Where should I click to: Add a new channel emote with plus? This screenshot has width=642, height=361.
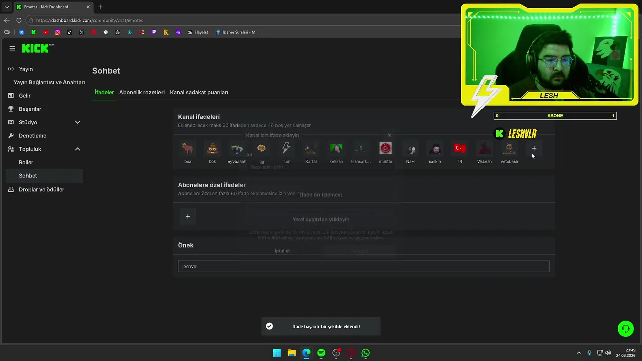coord(534,148)
